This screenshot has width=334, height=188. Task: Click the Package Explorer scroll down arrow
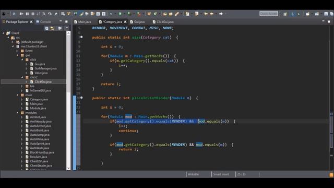[68, 168]
